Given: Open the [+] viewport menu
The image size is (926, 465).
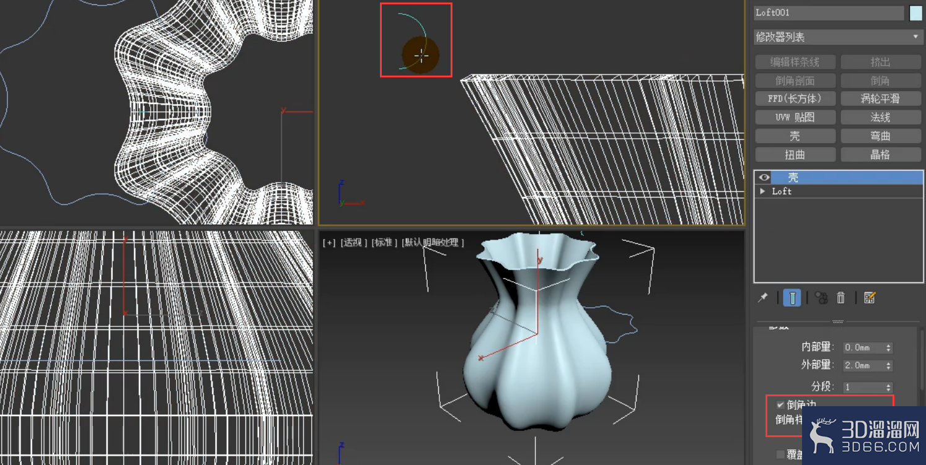Looking at the screenshot, I should (x=329, y=243).
